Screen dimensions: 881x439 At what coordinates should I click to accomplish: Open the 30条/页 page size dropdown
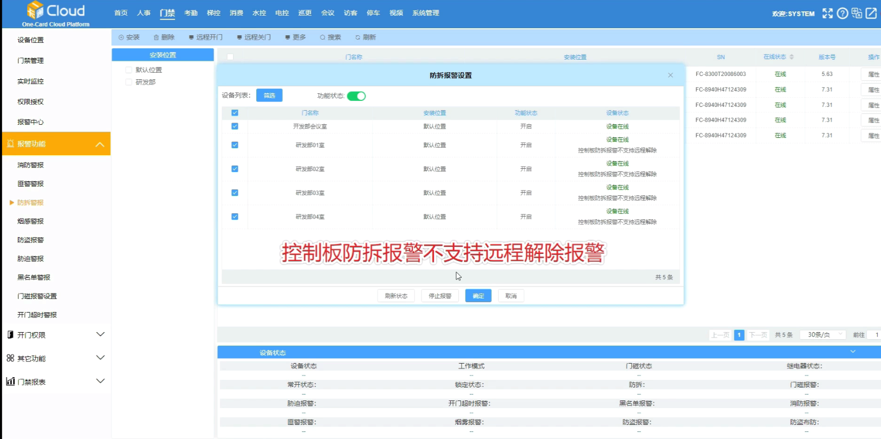pos(823,335)
